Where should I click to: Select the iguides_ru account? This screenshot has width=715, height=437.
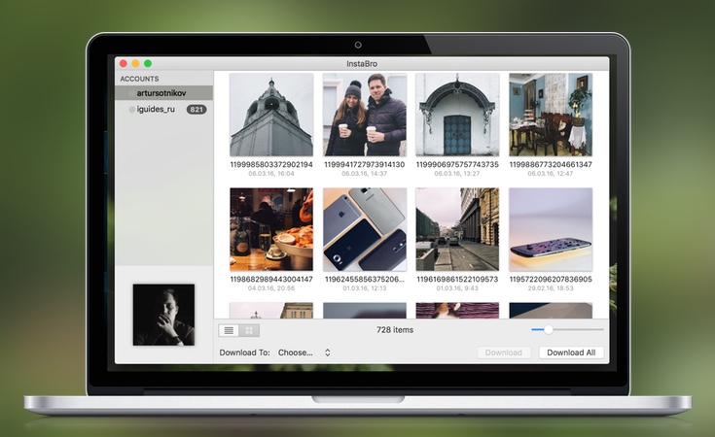pyautogui.click(x=156, y=110)
